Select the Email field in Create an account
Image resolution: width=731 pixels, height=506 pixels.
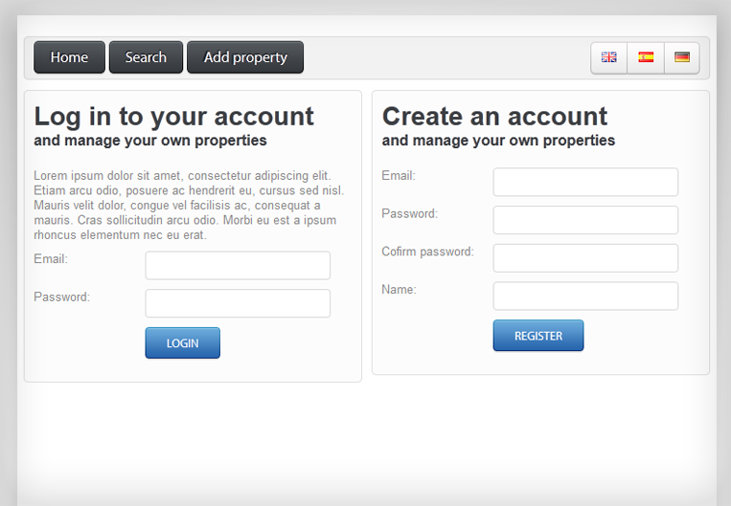(585, 182)
